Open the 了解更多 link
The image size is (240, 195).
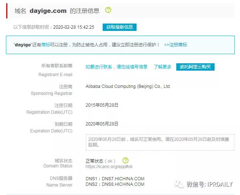163,67
